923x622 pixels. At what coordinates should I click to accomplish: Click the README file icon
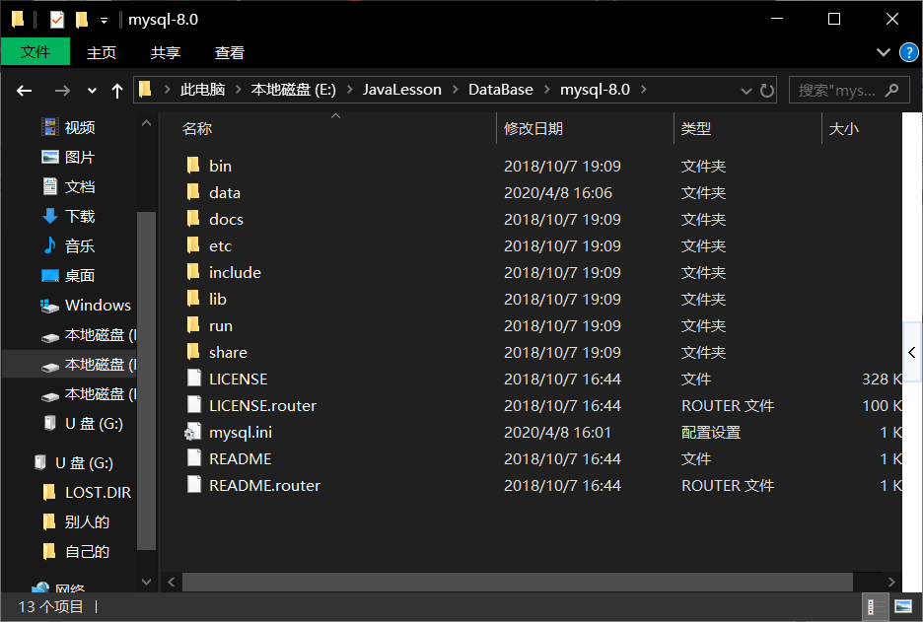coord(193,457)
